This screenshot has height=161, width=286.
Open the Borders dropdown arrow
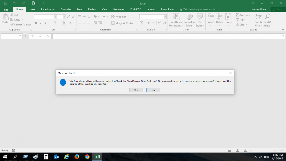pos(58,23)
